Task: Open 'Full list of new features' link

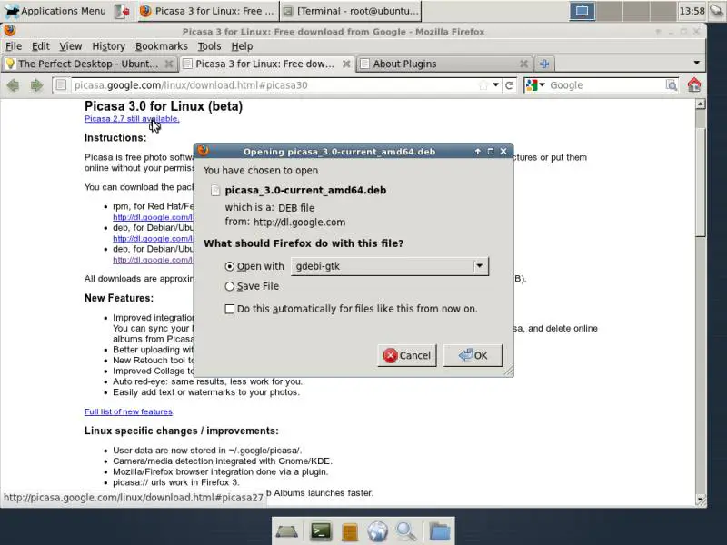Action: tap(128, 411)
